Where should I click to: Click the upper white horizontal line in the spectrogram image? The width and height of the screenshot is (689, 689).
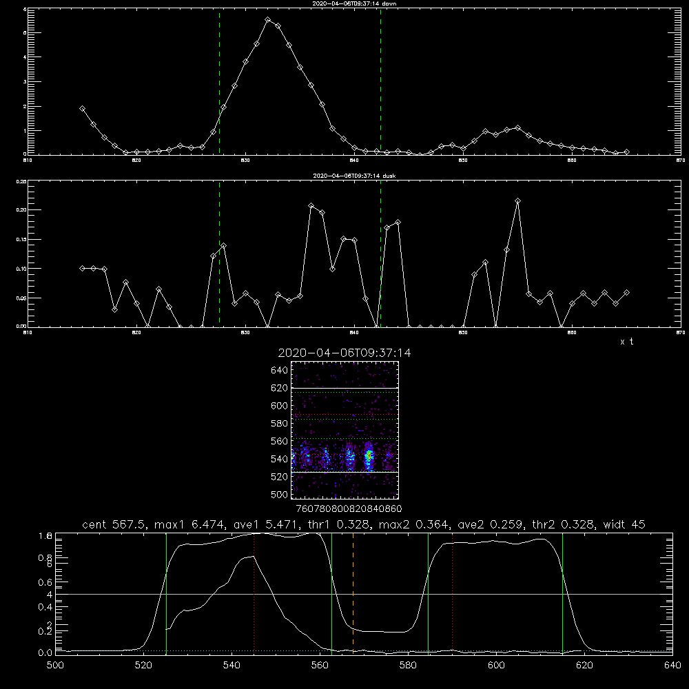coord(345,388)
